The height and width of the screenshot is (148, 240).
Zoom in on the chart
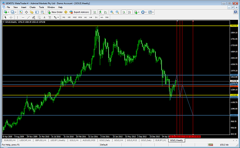tap(112, 12)
